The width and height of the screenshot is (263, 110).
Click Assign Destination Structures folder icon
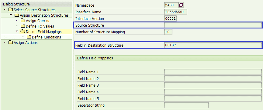coord(17,15)
